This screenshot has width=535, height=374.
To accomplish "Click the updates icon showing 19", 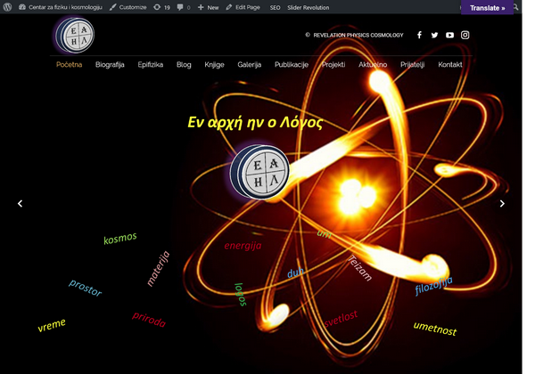I will pyautogui.click(x=161, y=7).
